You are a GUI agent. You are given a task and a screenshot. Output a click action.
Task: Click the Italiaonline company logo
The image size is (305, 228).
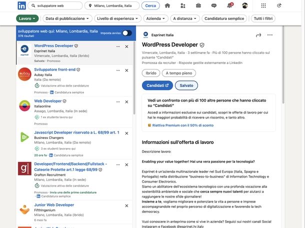click(x=24, y=105)
